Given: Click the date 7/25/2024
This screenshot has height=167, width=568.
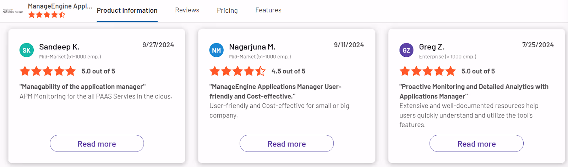Looking at the screenshot, I should 538,45.
